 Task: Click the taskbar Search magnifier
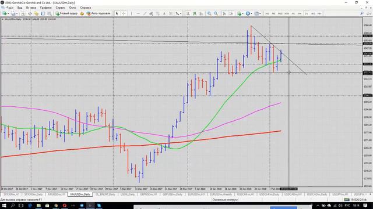[x=12, y=206]
